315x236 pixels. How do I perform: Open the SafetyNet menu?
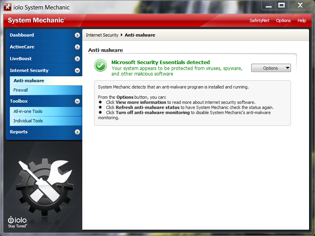point(259,20)
